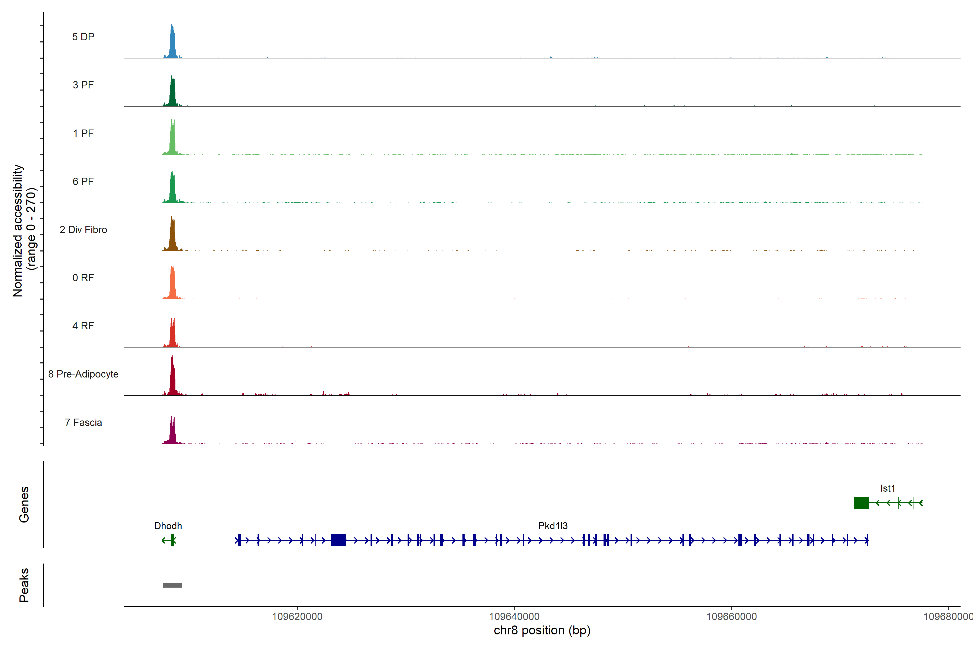Viewport: 973px width, 649px height.
Task: Click the 6 PF track label
Action: click(83, 181)
